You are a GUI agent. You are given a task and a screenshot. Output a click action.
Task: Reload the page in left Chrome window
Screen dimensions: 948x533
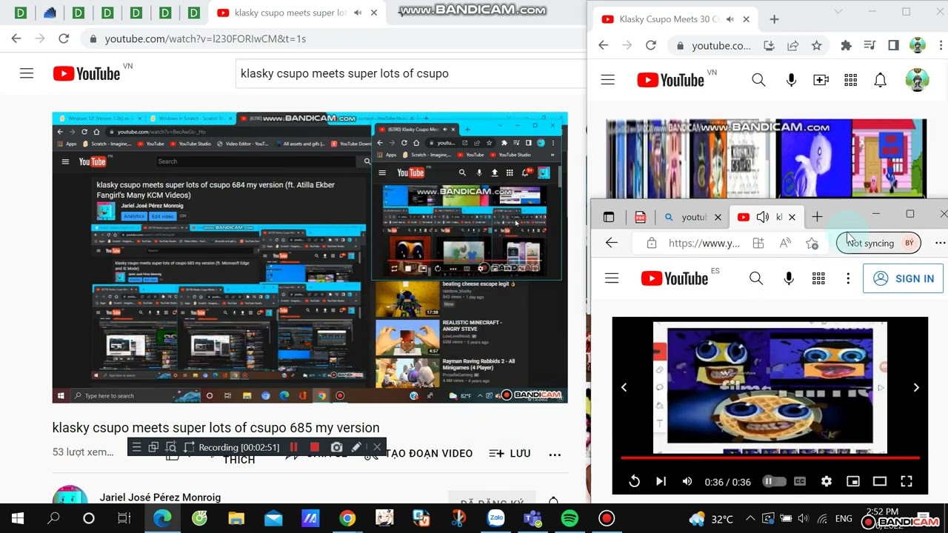64,38
